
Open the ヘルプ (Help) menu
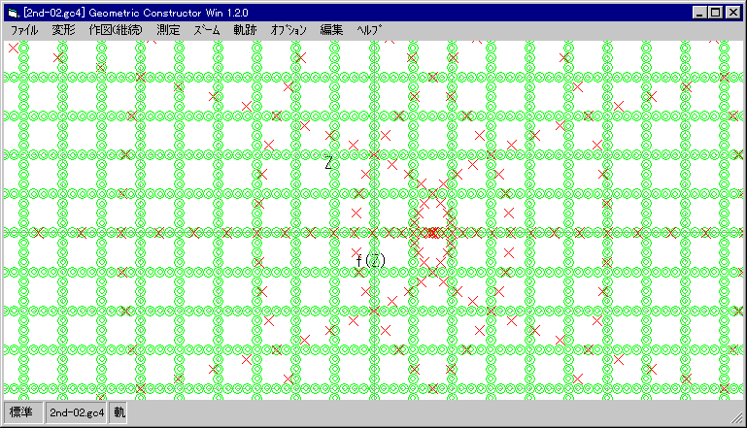coord(369,30)
